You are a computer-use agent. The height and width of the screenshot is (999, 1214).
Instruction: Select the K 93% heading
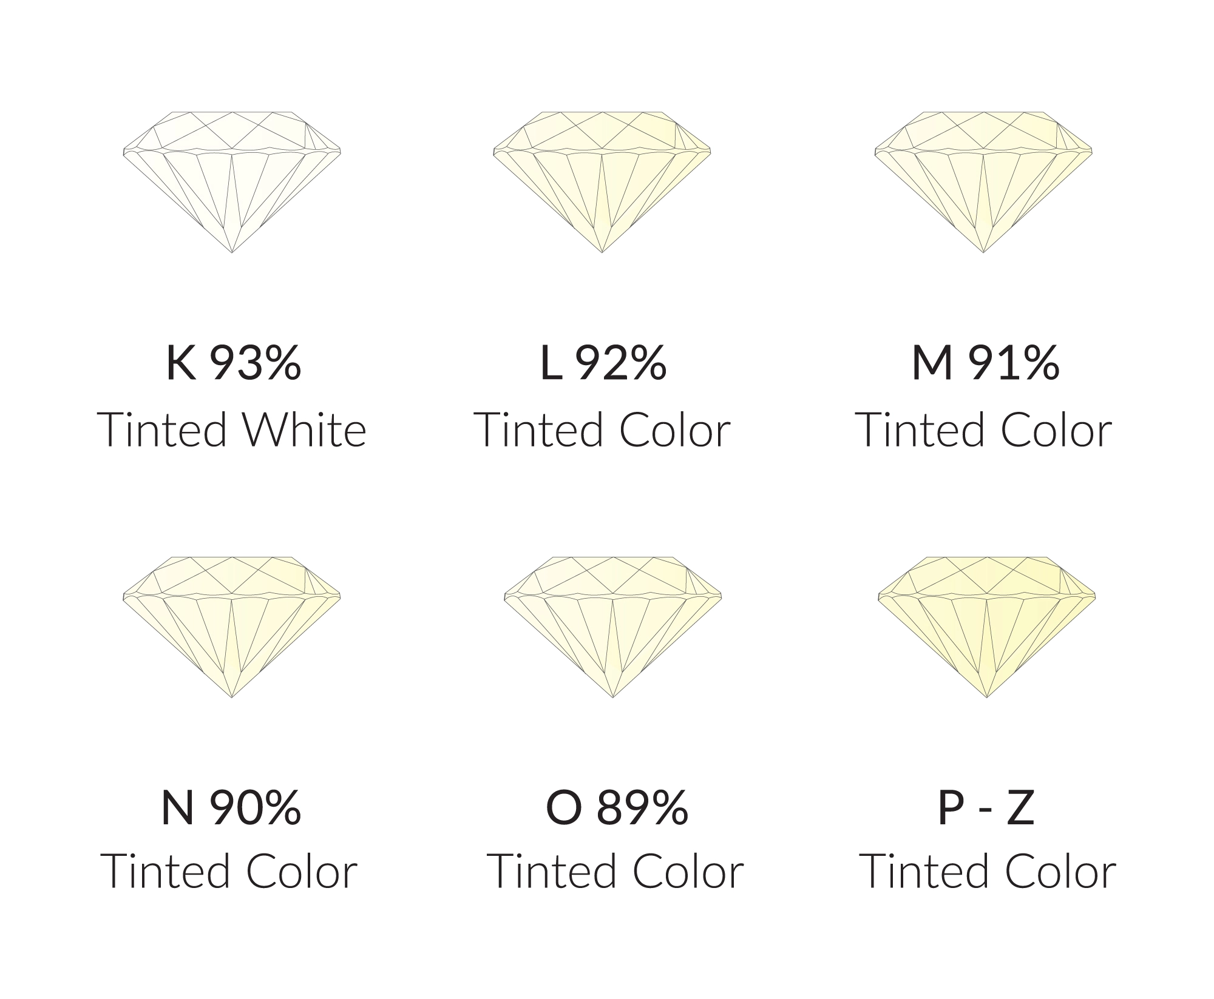pos(234,363)
